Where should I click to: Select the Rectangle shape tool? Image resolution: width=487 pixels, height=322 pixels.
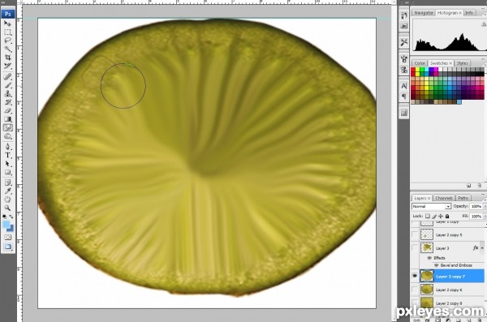(8, 172)
